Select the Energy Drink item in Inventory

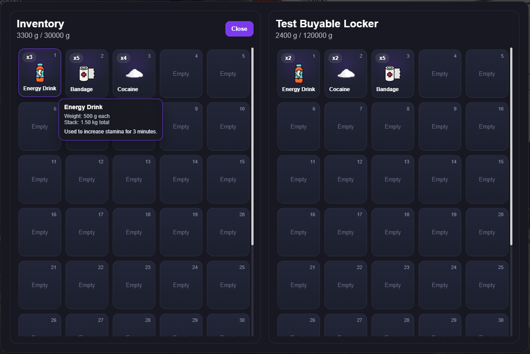[x=40, y=73]
